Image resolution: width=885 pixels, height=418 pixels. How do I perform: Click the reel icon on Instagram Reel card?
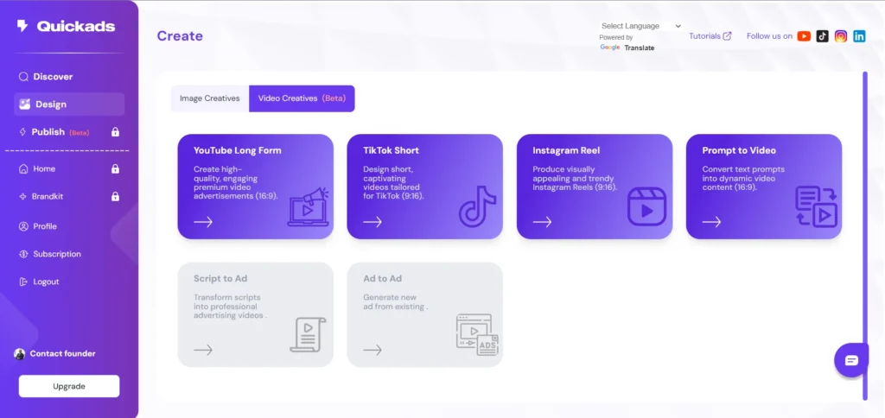646,207
